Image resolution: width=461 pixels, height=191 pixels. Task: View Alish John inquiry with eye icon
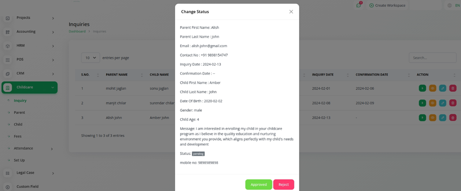tap(432, 118)
